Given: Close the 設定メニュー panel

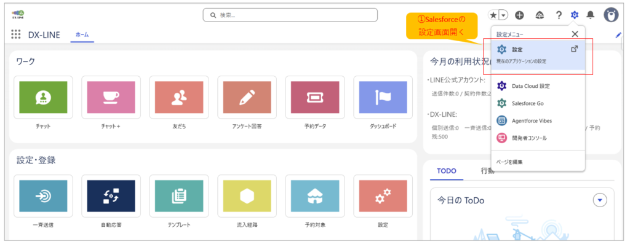Looking at the screenshot, I should (575, 34).
